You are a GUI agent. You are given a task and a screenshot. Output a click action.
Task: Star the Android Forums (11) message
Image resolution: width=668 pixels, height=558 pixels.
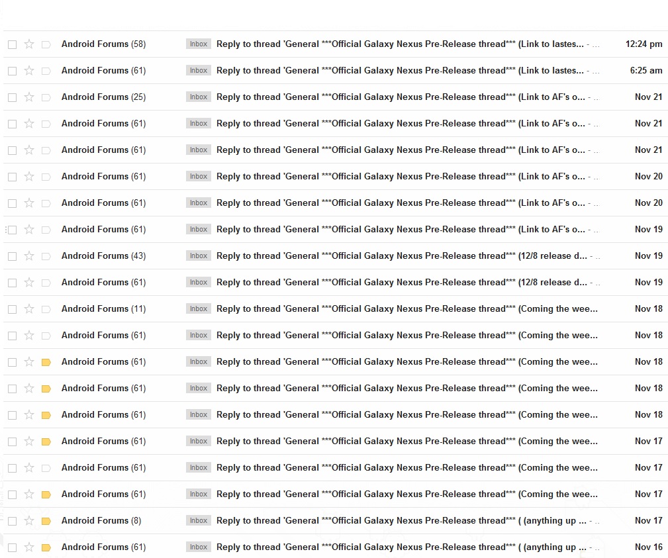29,309
